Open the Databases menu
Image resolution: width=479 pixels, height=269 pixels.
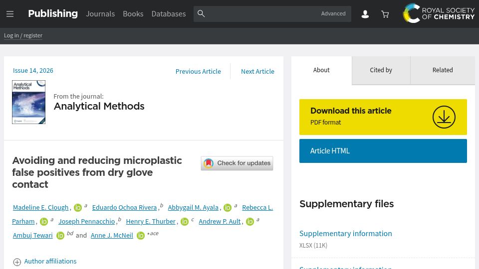coord(169,14)
